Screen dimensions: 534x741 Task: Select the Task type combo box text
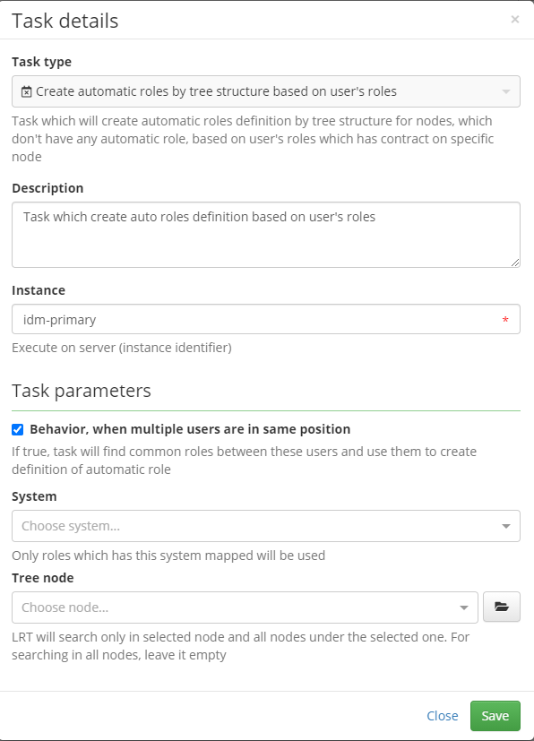[x=216, y=91]
